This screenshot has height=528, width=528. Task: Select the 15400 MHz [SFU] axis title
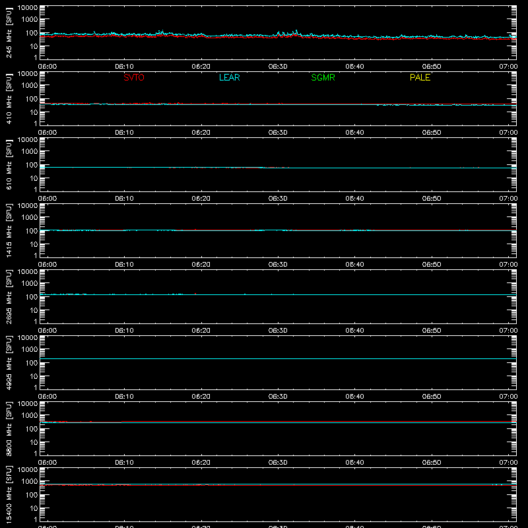pyautogui.click(x=9, y=494)
